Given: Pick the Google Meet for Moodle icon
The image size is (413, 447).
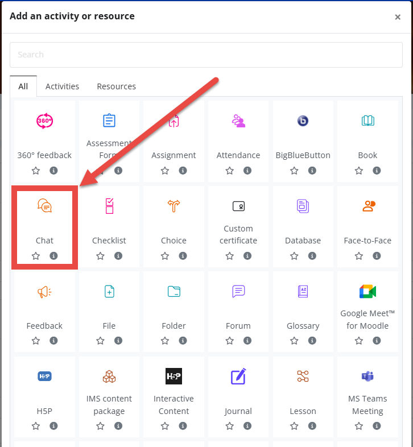Looking at the screenshot, I should tap(367, 291).
